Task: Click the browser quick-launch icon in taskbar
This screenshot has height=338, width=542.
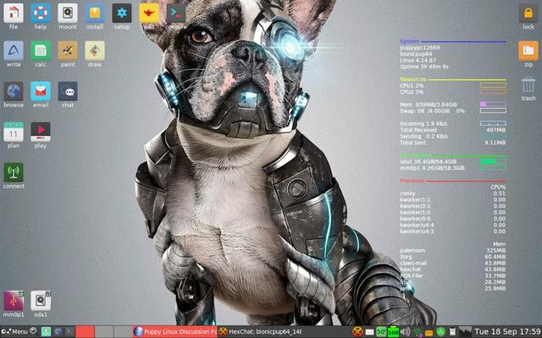Action: (58, 332)
